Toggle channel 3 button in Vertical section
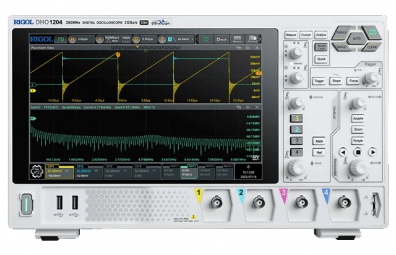396x255 pixels. coord(297,140)
